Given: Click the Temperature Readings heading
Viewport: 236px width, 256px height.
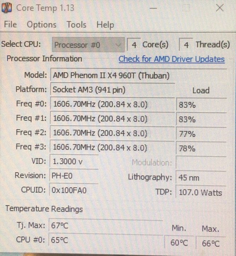Looking at the screenshot, I should coord(44,209).
